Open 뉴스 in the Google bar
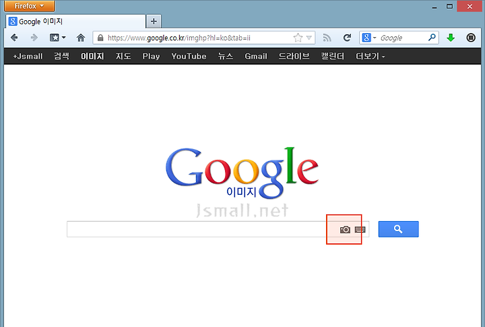This screenshot has width=485, height=327. (x=226, y=56)
